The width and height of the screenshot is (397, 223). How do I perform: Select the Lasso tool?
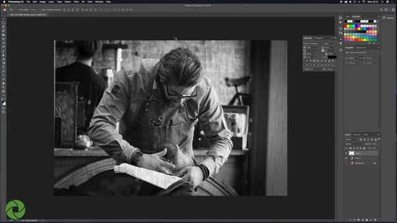pos(3,27)
